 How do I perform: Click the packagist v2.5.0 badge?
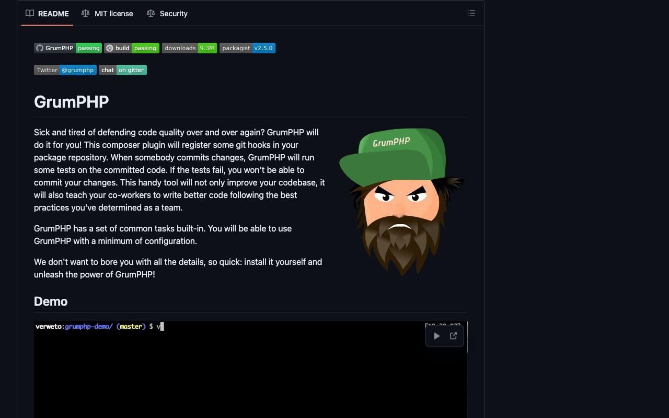coord(247,48)
